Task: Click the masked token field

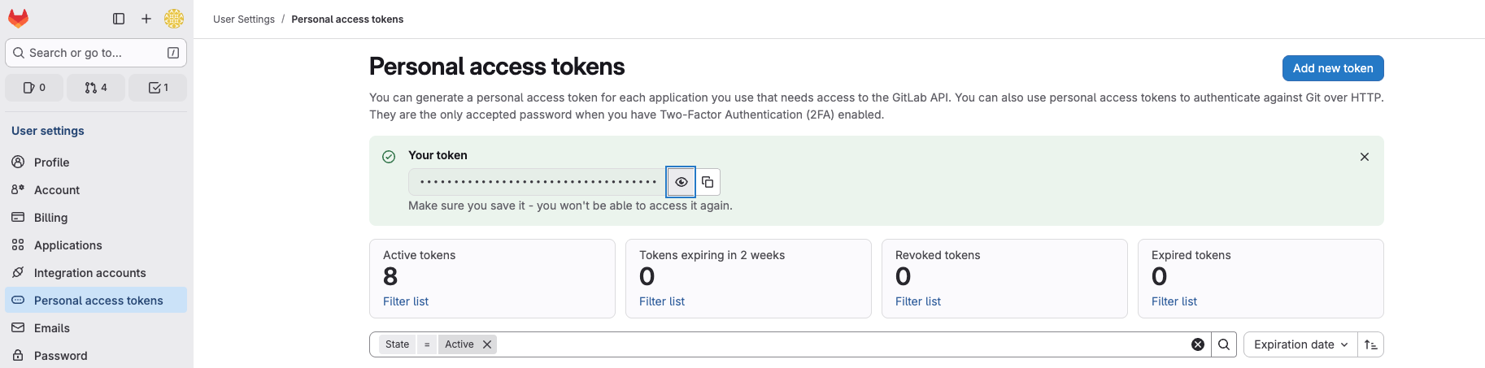Action: pyautogui.click(x=538, y=182)
